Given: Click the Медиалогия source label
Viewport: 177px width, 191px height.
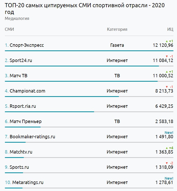Looking at the screenshot, I should point(17,19).
